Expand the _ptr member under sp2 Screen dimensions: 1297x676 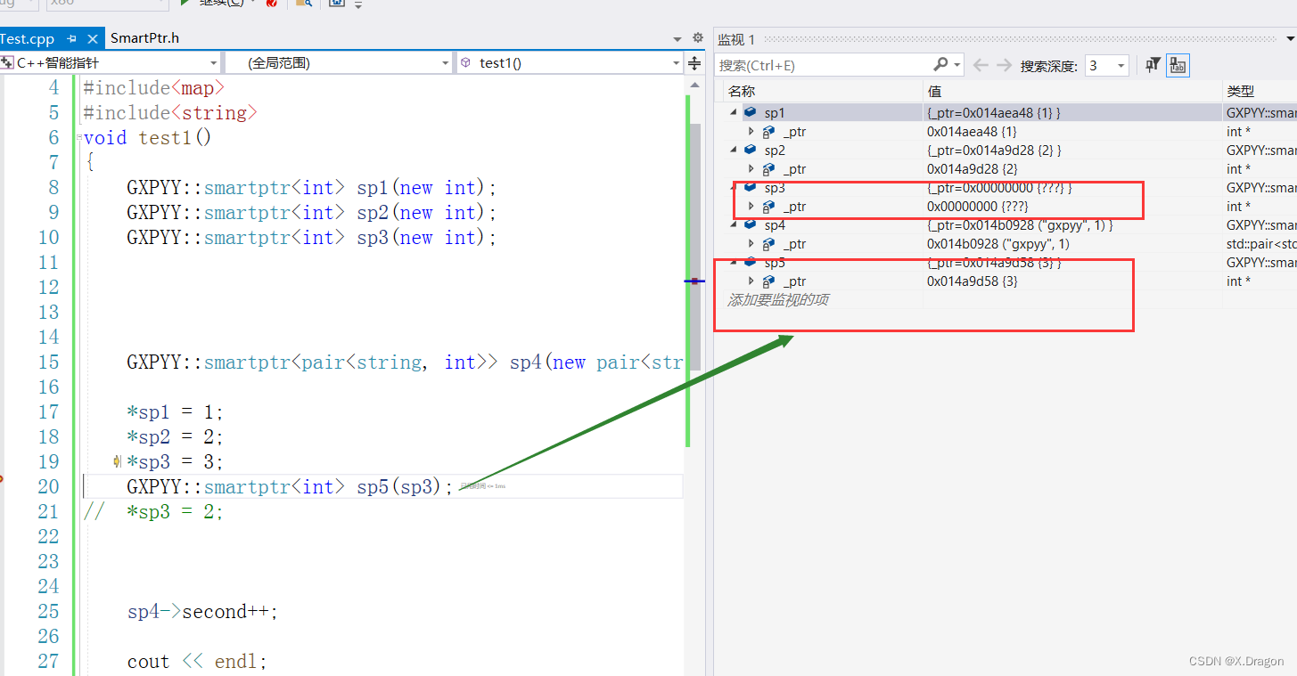pos(751,168)
